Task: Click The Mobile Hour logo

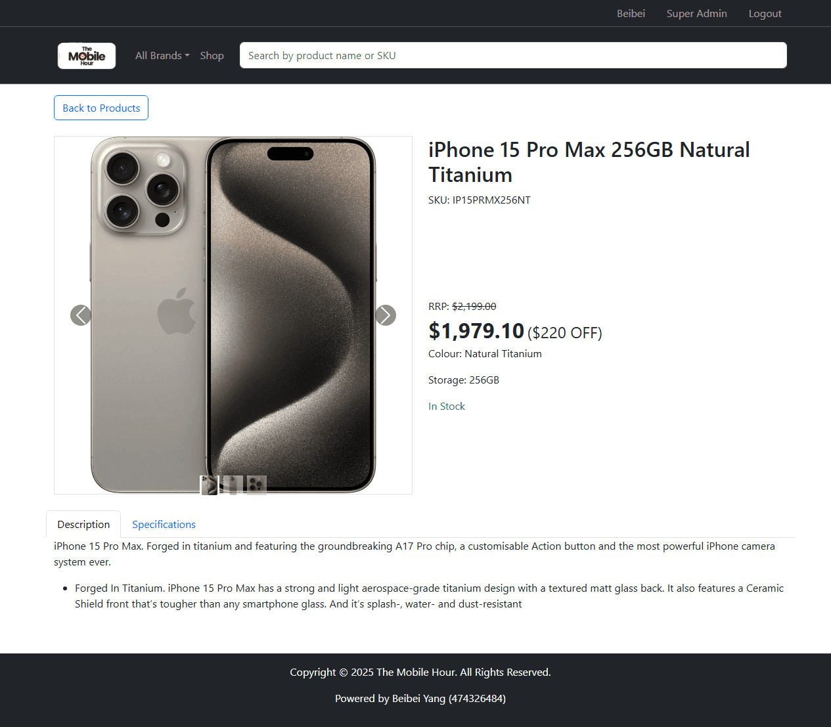Action: [87, 56]
